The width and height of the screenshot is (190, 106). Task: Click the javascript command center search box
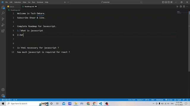tap(106, 2)
